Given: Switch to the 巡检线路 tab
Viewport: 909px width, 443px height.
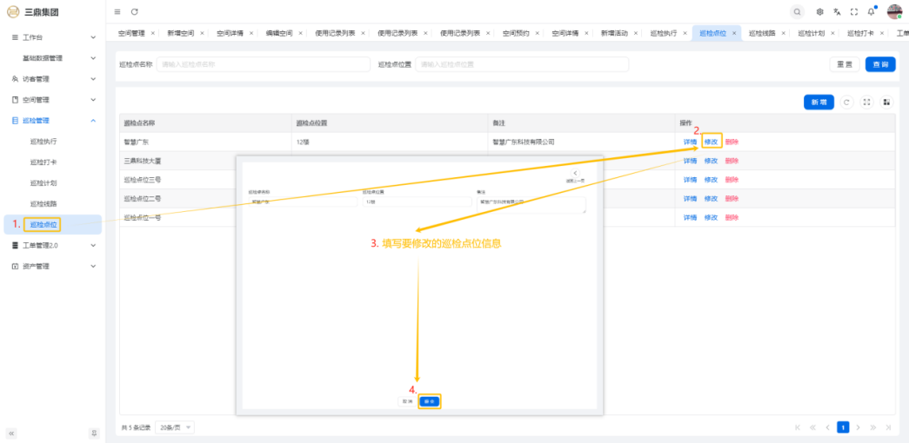Looking at the screenshot, I should pos(761,33).
